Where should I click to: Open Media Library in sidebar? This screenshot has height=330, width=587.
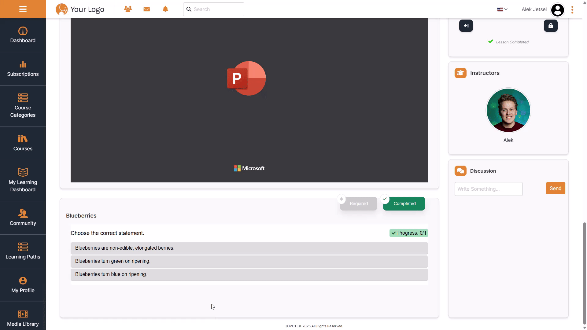(x=23, y=316)
